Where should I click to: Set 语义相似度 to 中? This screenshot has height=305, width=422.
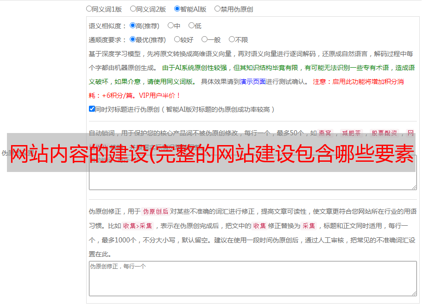(170, 25)
